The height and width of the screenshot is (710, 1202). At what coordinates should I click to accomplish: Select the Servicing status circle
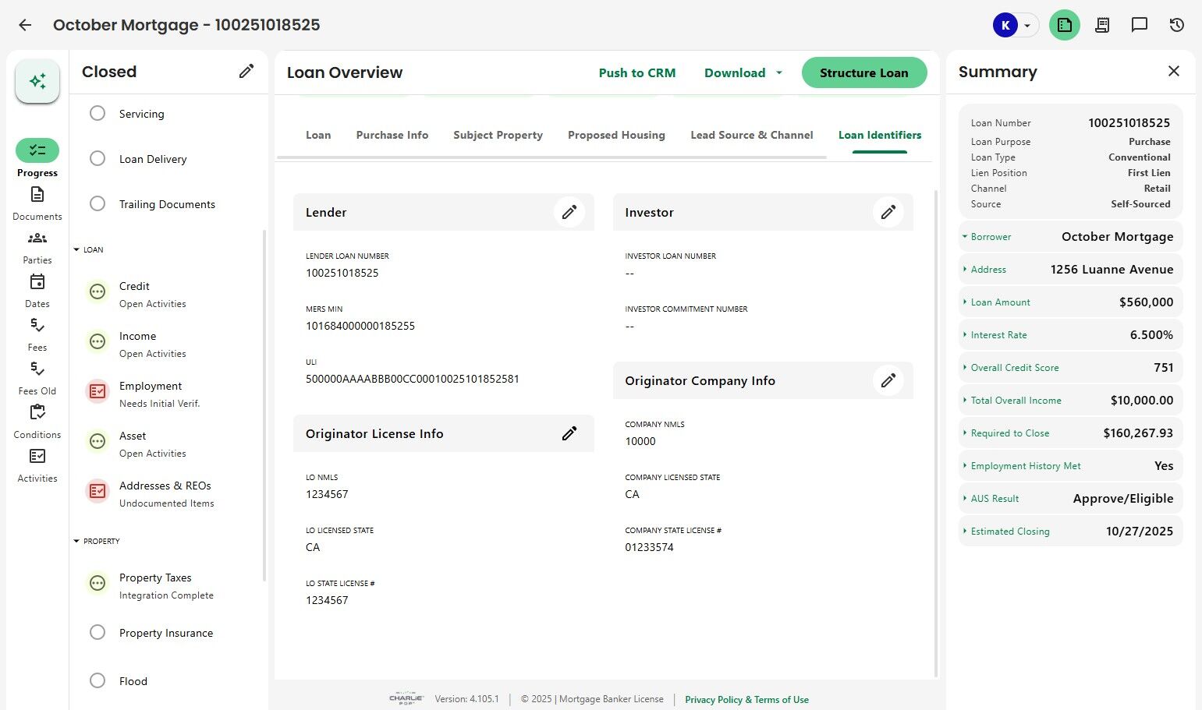(98, 114)
